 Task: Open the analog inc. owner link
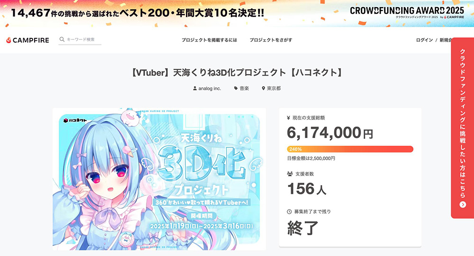click(x=210, y=88)
